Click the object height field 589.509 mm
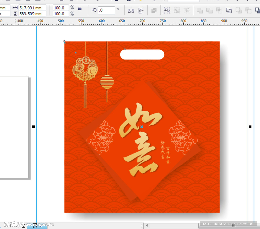 [32, 14]
